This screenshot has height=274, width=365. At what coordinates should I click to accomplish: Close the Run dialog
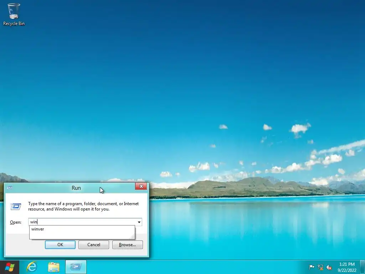point(141,186)
